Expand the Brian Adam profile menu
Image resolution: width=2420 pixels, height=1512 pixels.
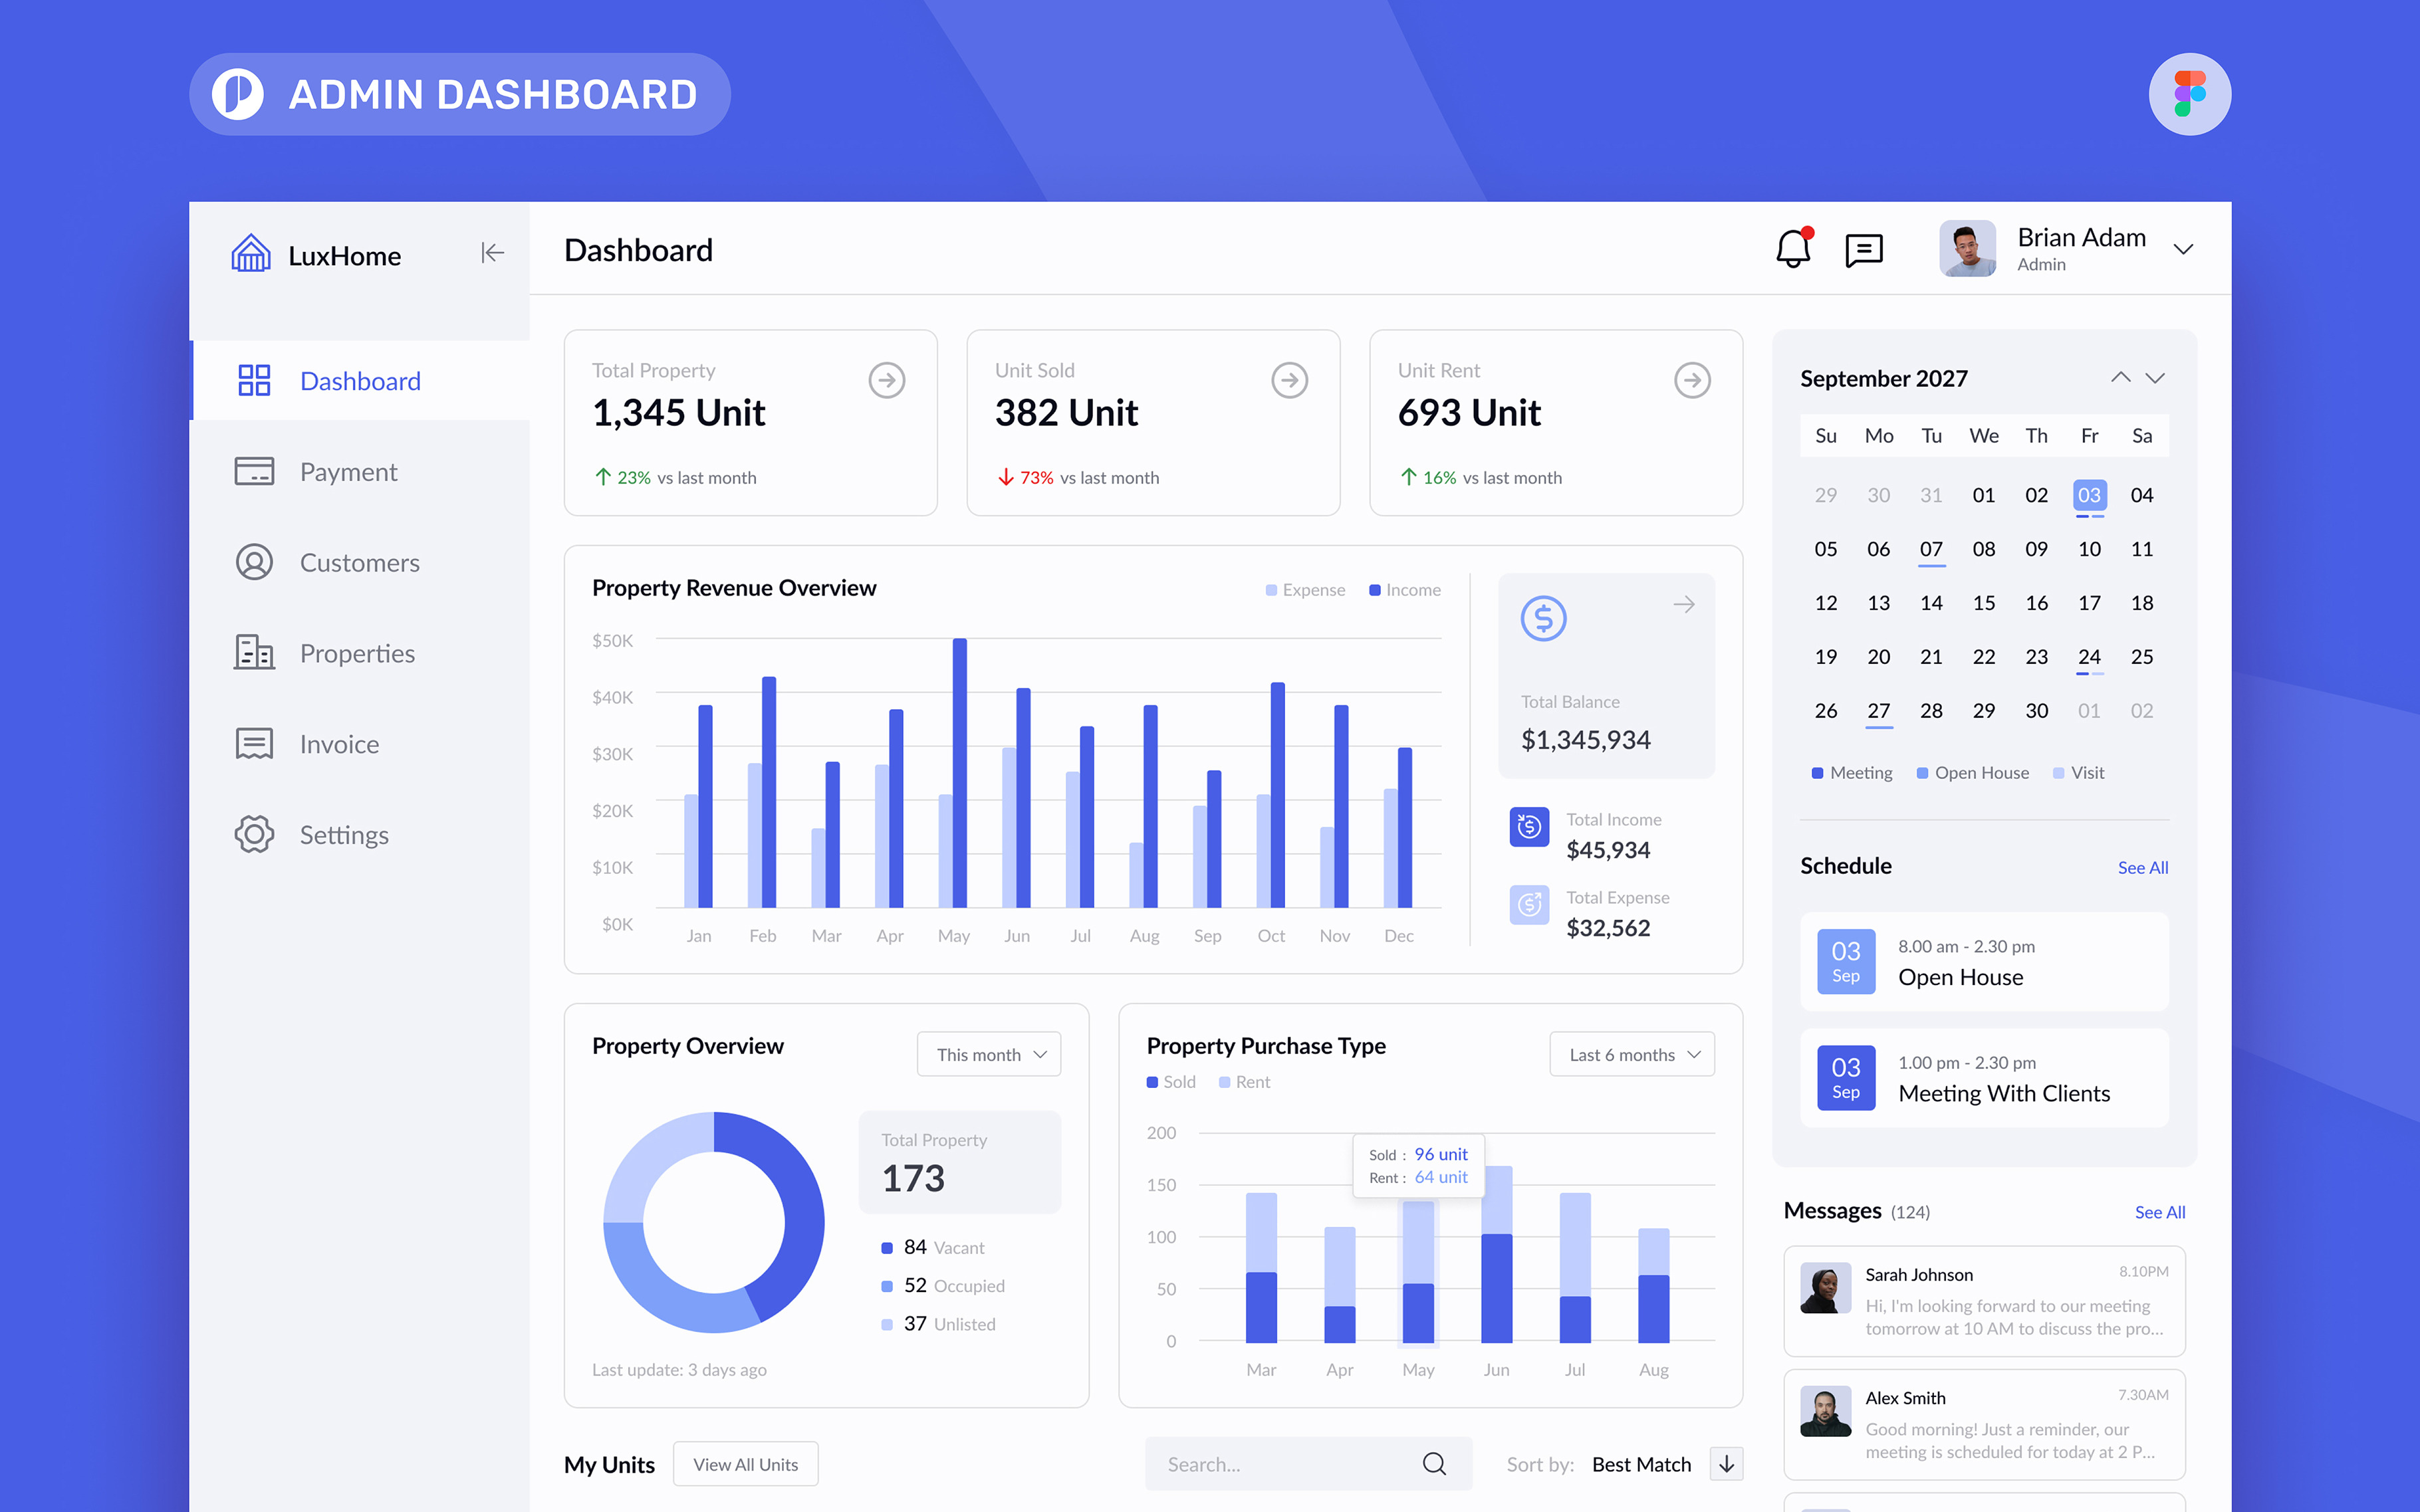pos(2184,250)
